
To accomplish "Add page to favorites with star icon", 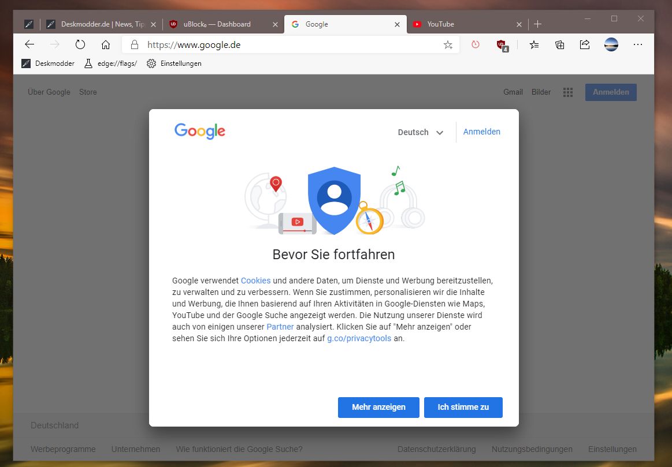I will 448,44.
